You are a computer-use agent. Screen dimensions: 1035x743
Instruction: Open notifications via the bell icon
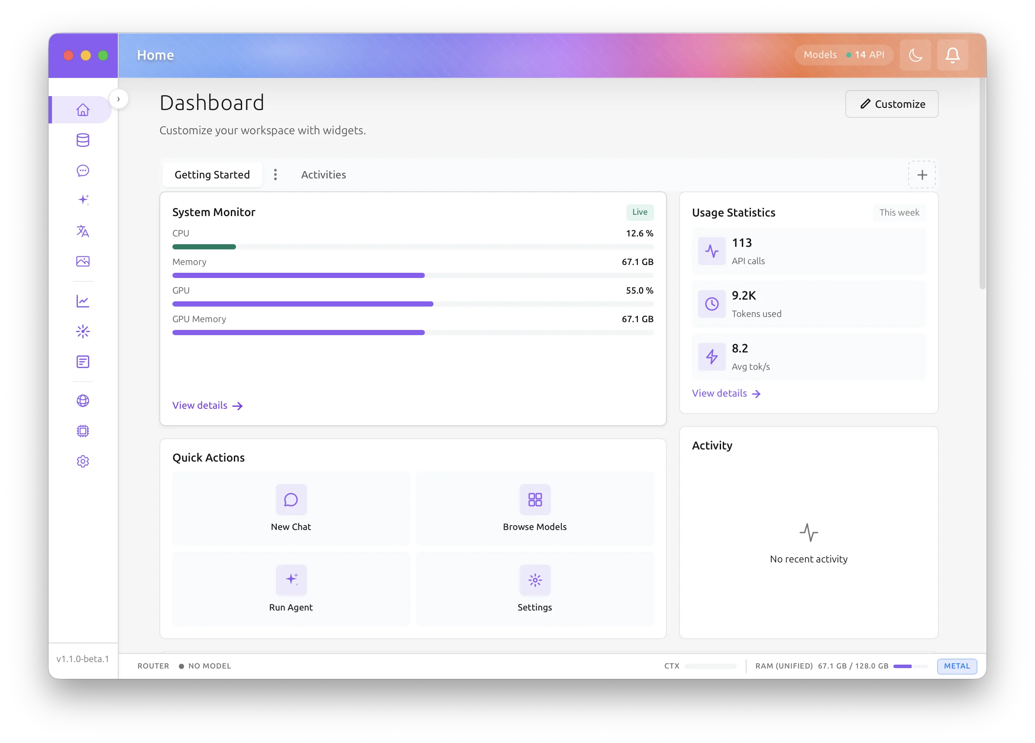952,55
